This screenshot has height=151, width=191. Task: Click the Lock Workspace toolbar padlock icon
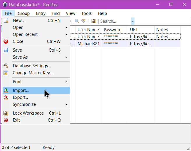94,21
